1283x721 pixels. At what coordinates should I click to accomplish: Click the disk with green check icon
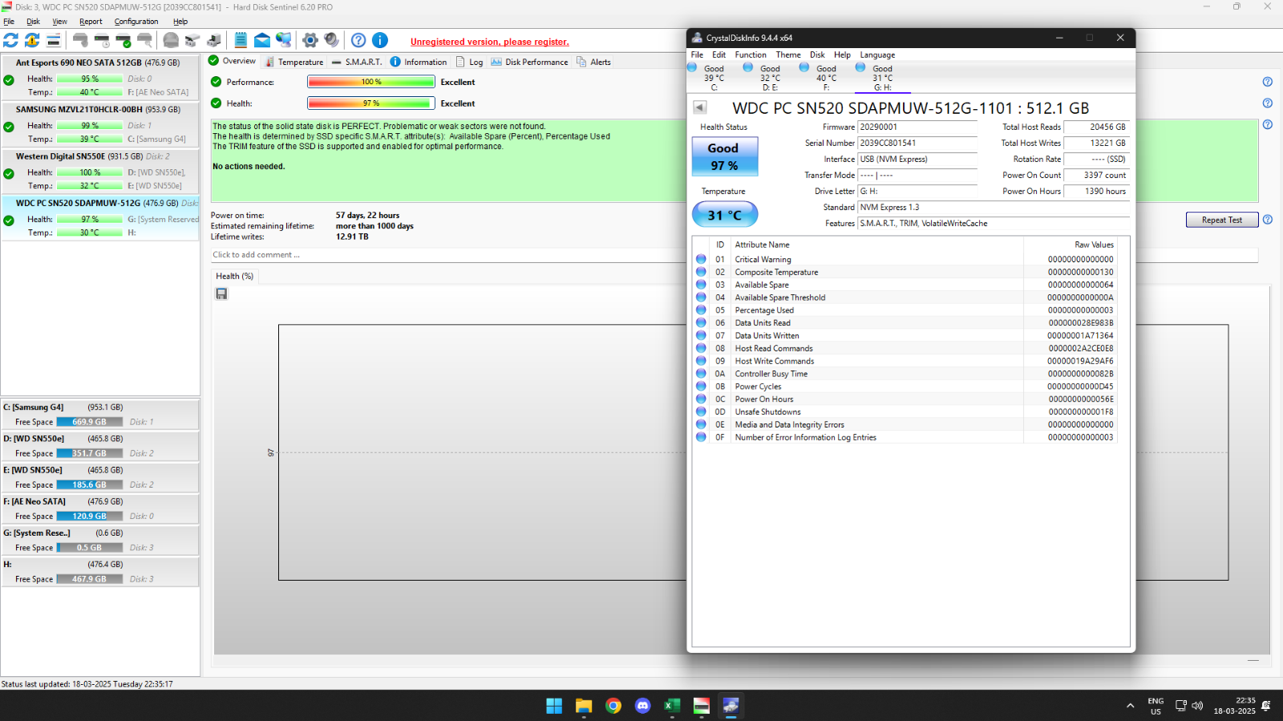coord(123,40)
